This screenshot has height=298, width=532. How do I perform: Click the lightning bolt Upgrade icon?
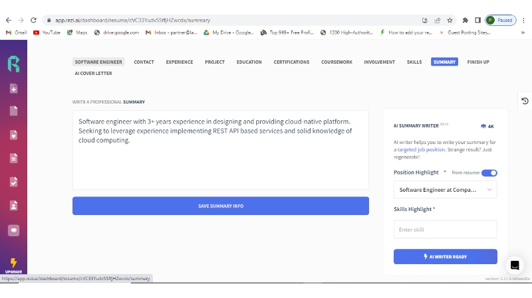pyautogui.click(x=13, y=264)
